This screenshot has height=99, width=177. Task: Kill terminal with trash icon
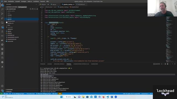pos(168,64)
